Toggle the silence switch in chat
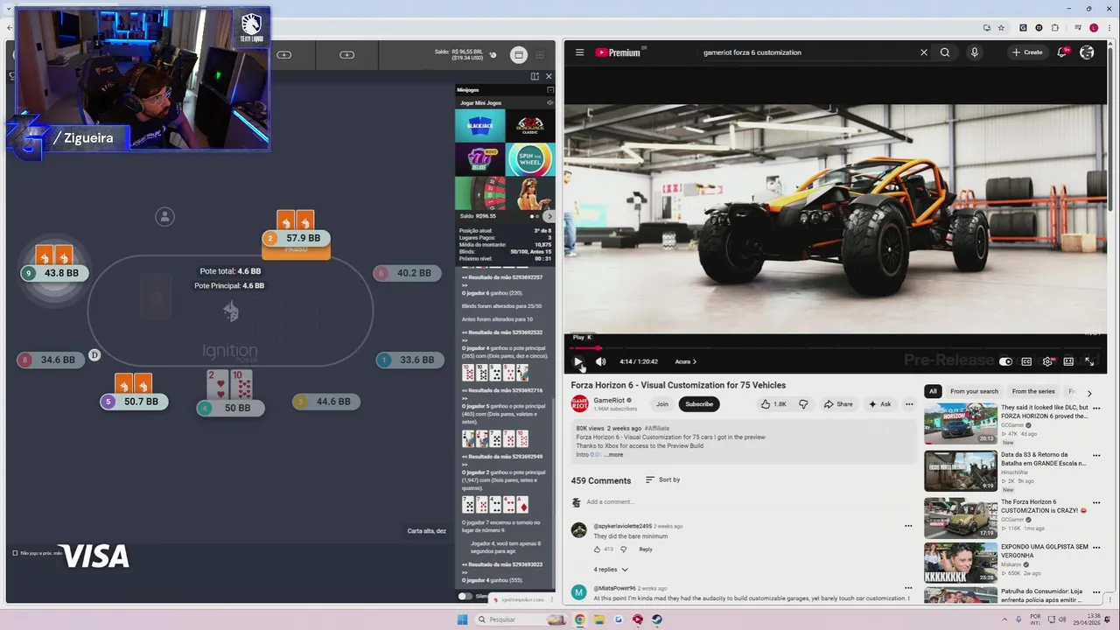 click(x=465, y=596)
